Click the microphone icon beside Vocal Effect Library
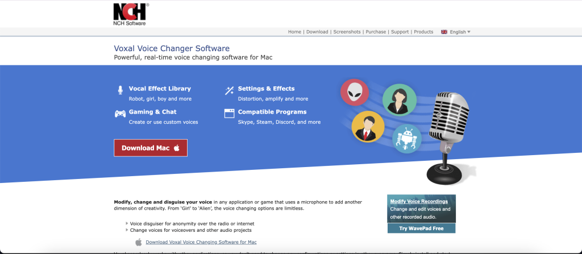The height and width of the screenshot is (254, 582). tap(120, 90)
